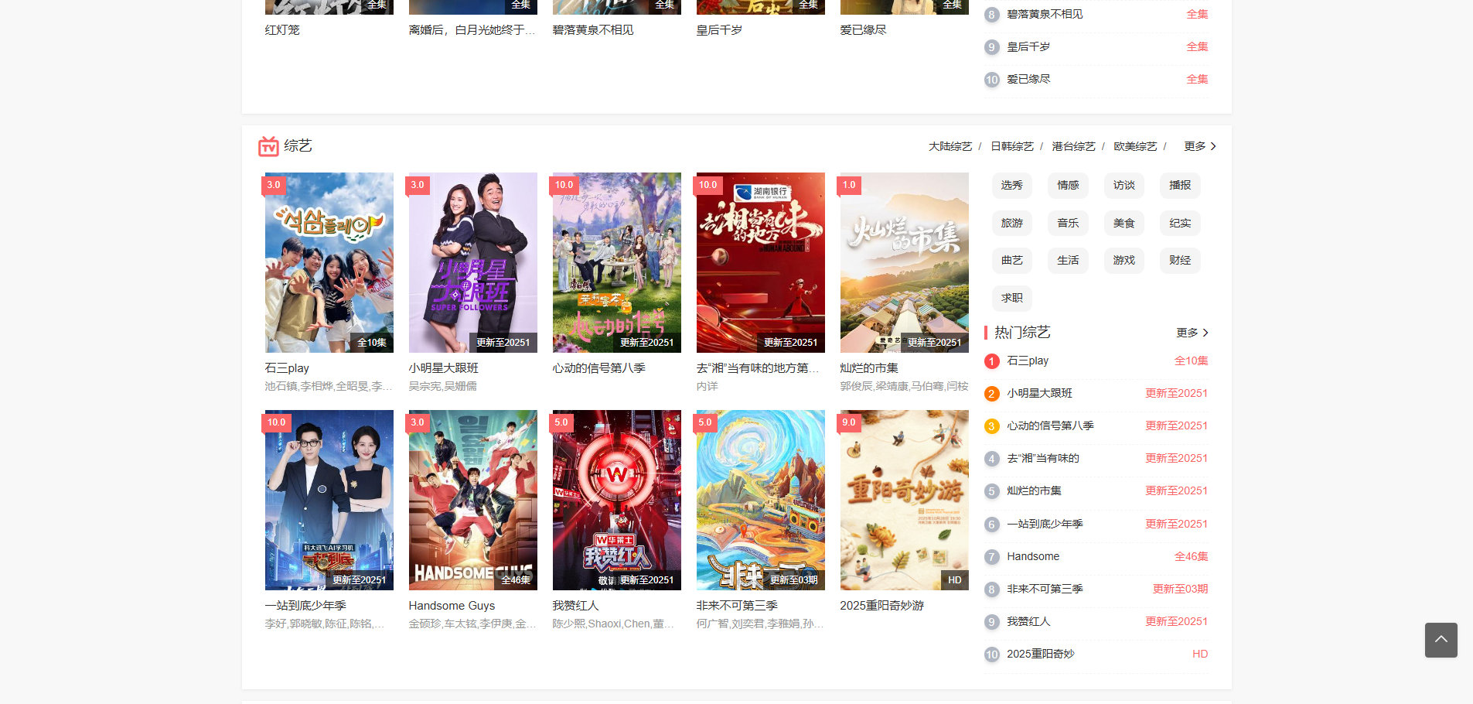Click the 我赞红人 title under its poster
1473x704 pixels.
pyautogui.click(x=575, y=606)
